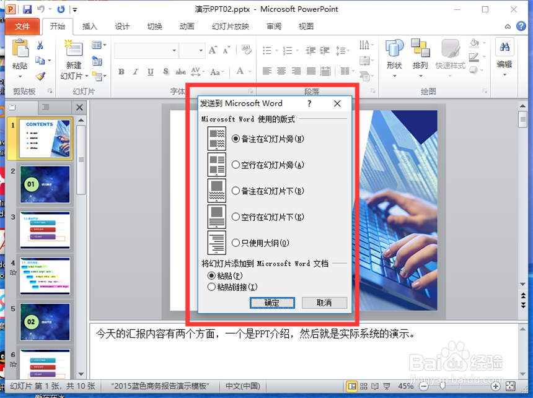Image resolution: width=533 pixels, height=398 pixels.
Task: Center align text
Action: pyautogui.click(x=281, y=71)
